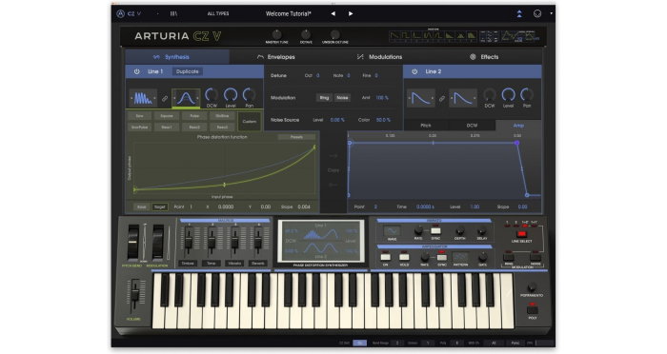The height and width of the screenshot is (354, 667).
Task: Click the Duplicate button for Line 1
Action: coord(187,71)
